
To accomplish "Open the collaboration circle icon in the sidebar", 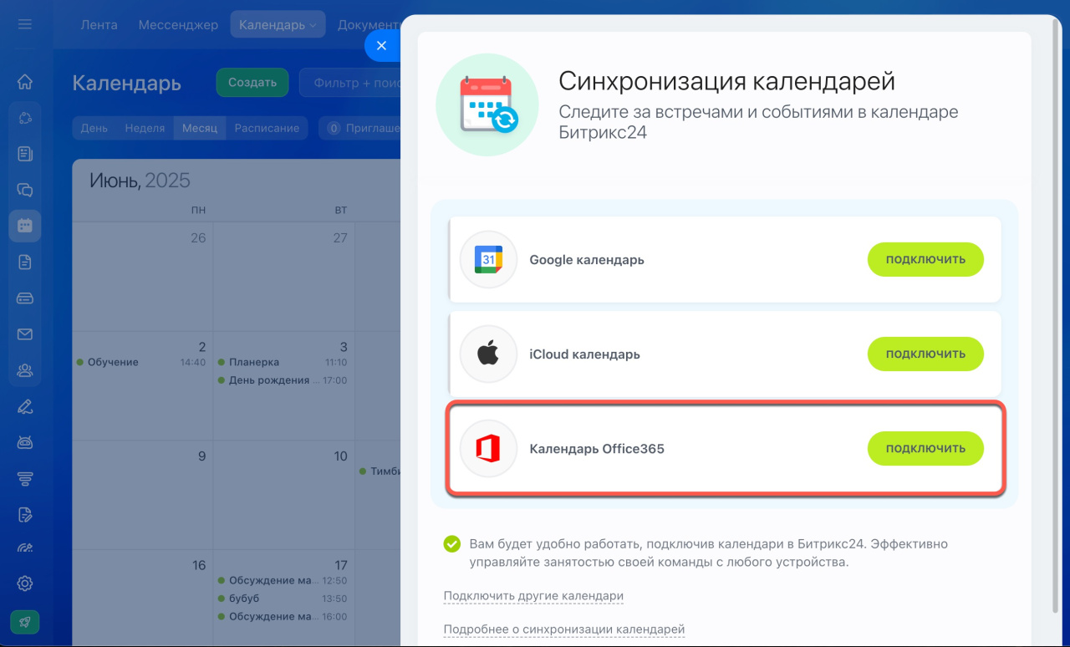I will pyautogui.click(x=25, y=118).
